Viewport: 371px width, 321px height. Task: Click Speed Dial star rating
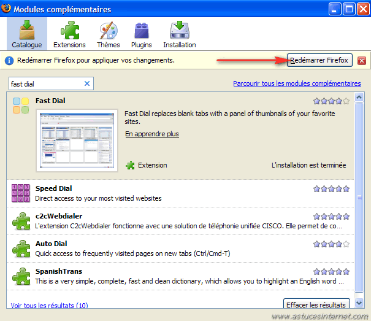331,189
